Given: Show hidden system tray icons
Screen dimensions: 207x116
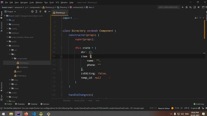Looking at the screenshot, I should pos(171,114).
